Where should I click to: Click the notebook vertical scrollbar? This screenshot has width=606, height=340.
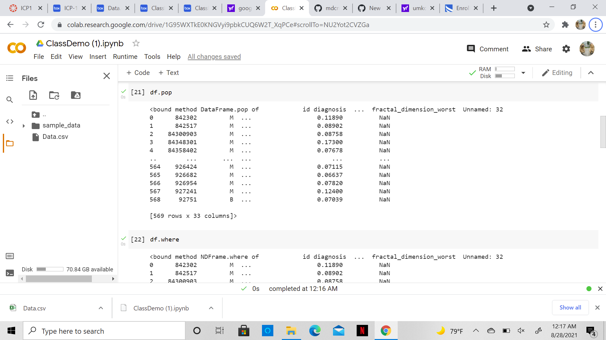603,132
